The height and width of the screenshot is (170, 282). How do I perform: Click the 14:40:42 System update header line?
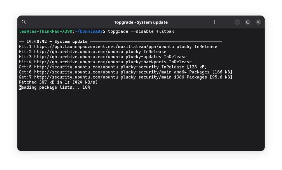[x=53, y=41]
